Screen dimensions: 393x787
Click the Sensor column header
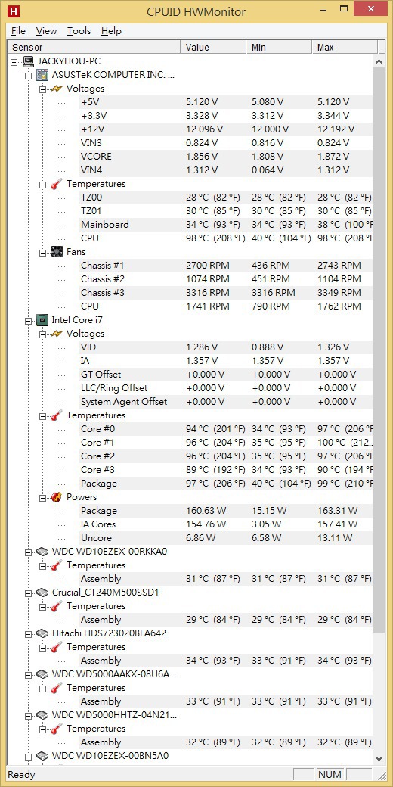coord(94,47)
